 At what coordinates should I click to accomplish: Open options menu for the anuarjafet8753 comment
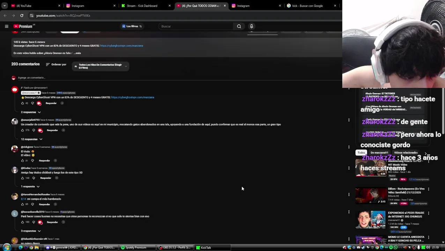[x=349, y=120]
